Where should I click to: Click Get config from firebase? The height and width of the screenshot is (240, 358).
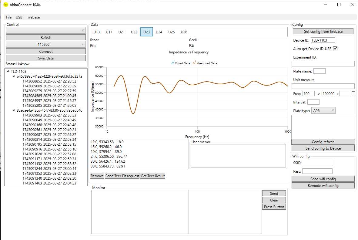[x=323, y=31]
